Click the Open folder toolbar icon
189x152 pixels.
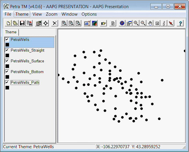(15, 23)
